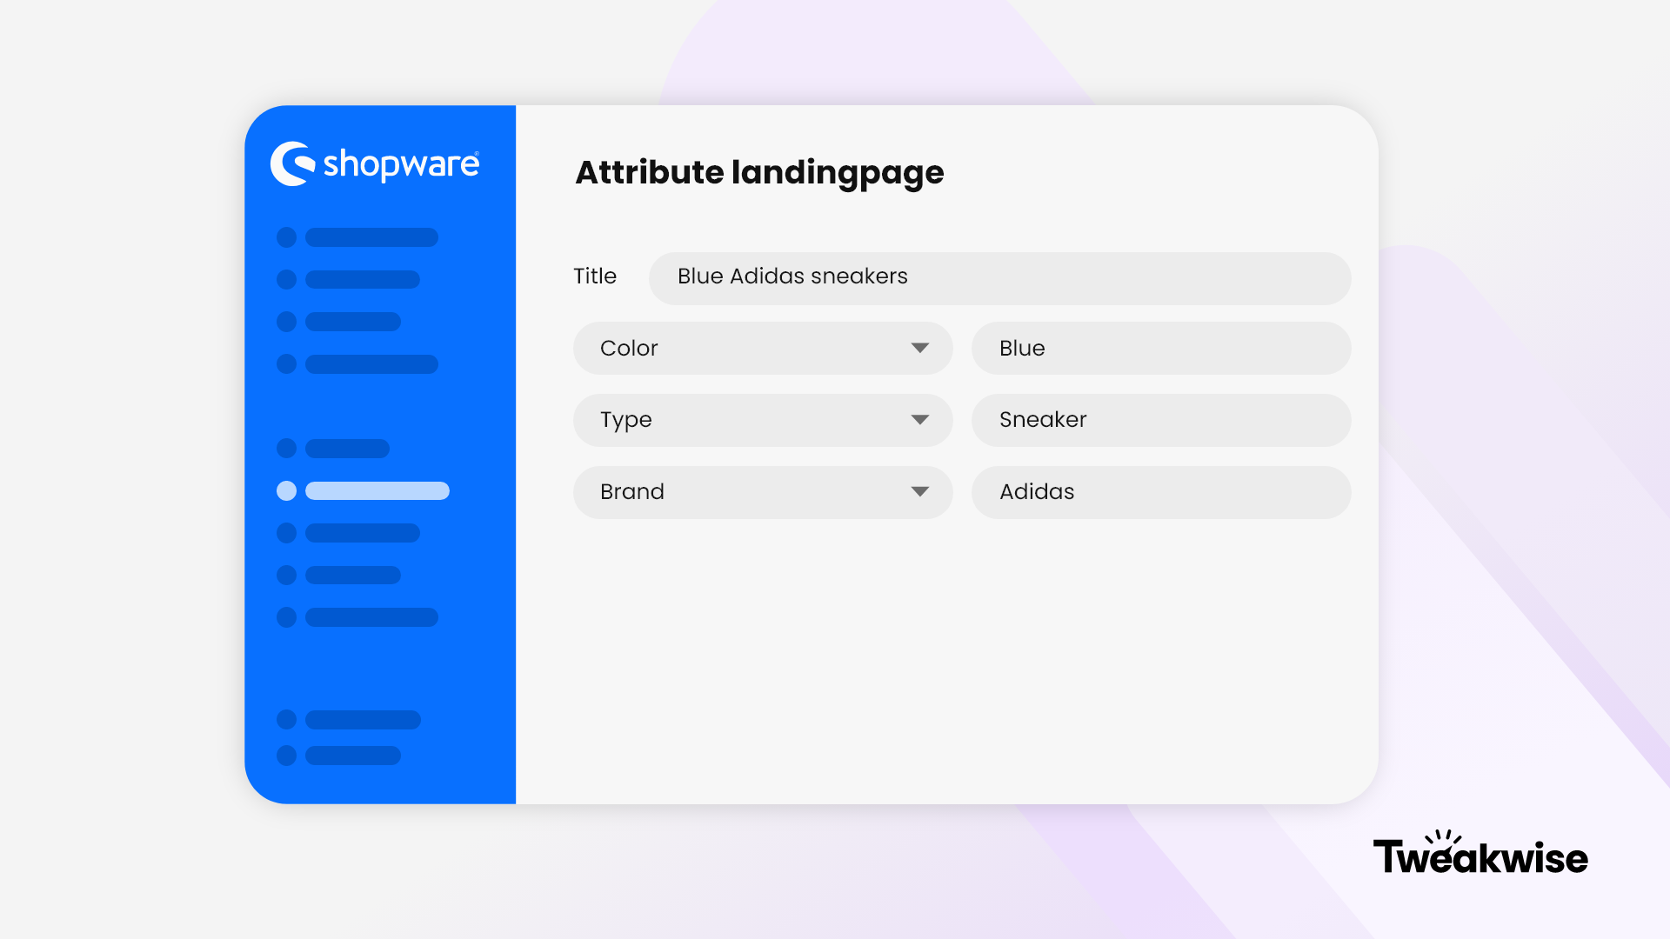The image size is (1670, 939).
Task: Click the first sidebar menu placeholder
Action: [371, 237]
